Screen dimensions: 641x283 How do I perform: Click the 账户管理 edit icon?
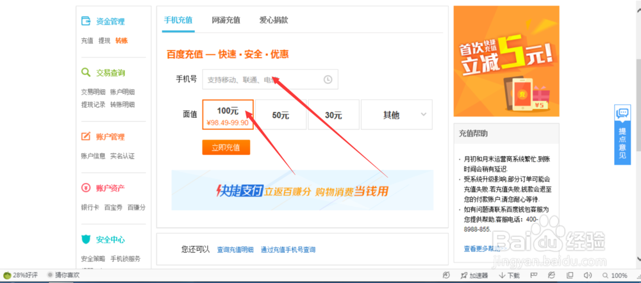point(86,136)
